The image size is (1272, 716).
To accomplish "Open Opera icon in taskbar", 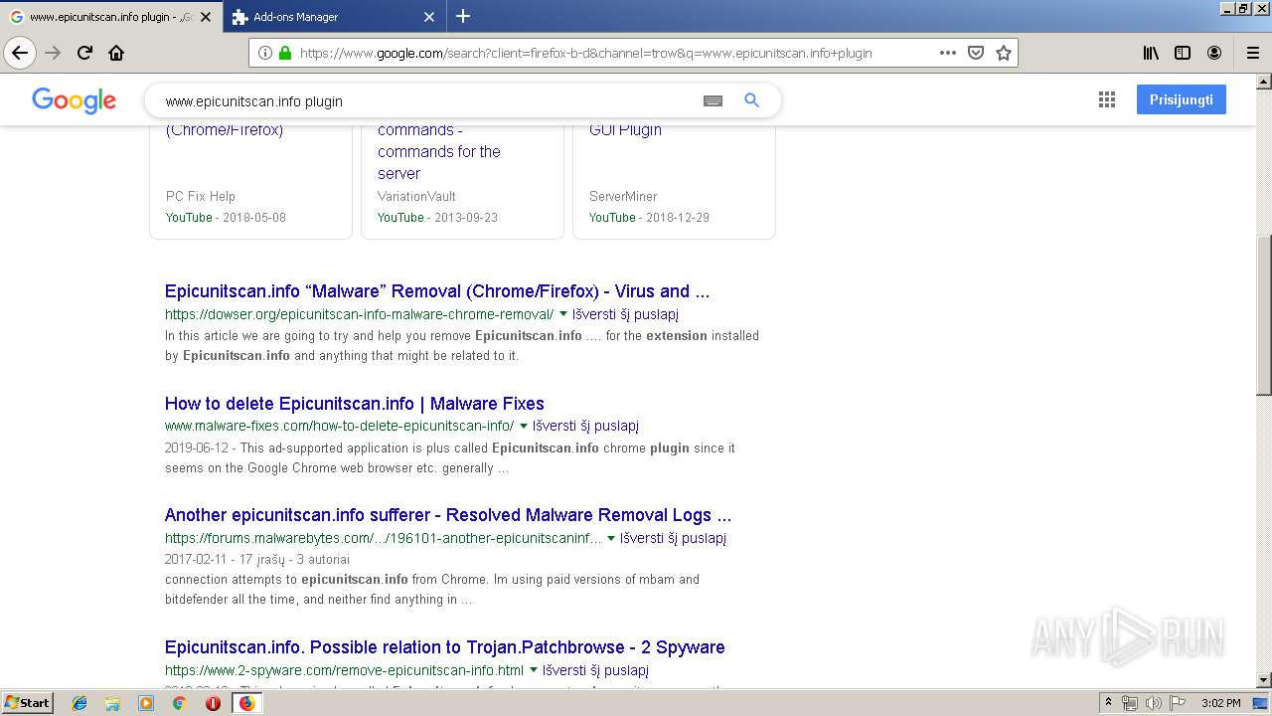I will point(213,703).
